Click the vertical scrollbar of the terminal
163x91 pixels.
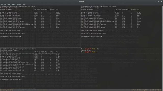point(162,47)
